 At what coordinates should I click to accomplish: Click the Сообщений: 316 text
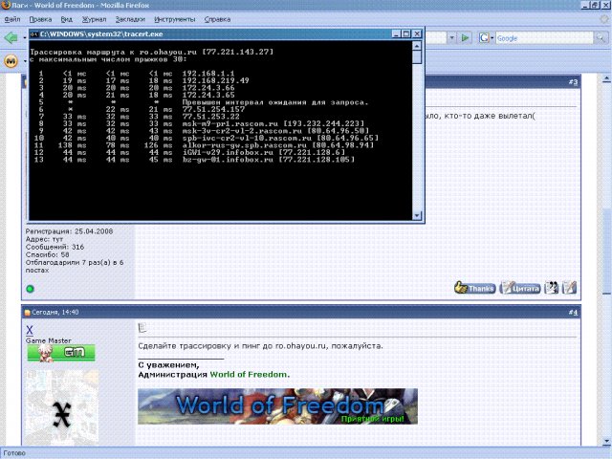click(x=55, y=247)
